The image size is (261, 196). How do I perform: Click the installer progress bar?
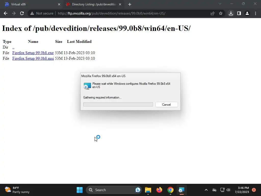point(118,104)
